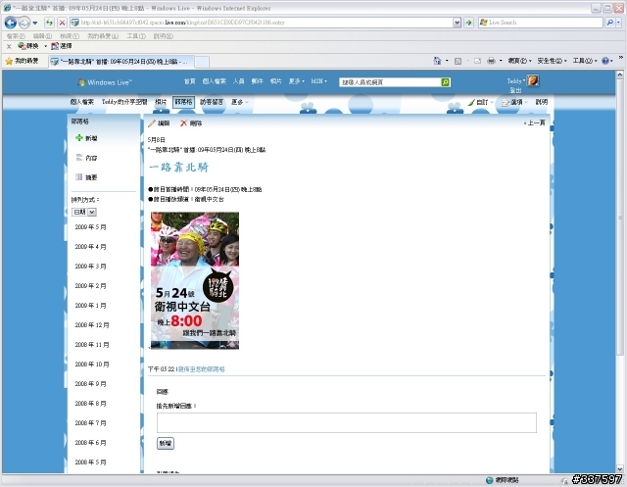Open the 網頁 command bar dropdown

pos(519,61)
